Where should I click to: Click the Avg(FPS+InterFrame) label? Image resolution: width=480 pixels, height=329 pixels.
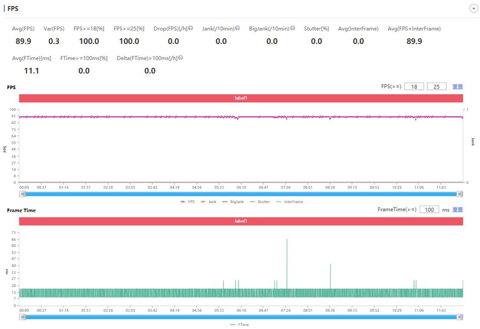click(414, 28)
